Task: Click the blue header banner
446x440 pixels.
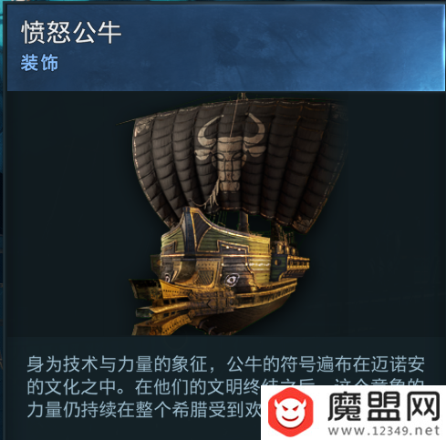Action: click(x=225, y=47)
